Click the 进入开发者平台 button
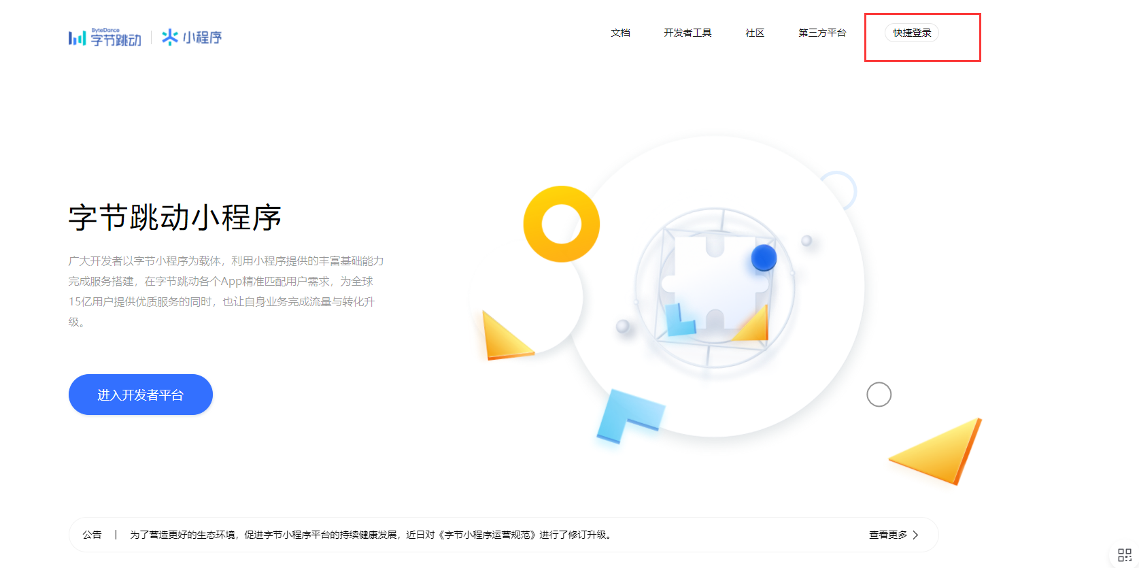 tap(141, 395)
